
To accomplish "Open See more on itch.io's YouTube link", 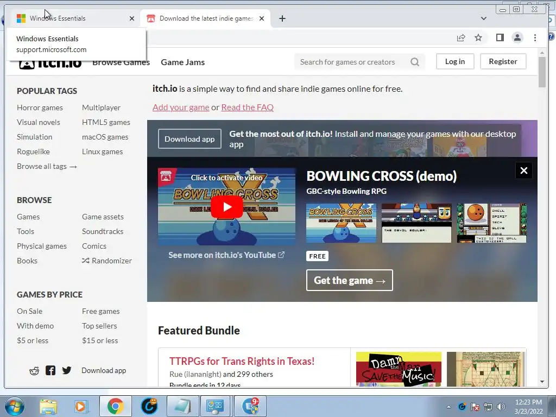I will point(226,255).
